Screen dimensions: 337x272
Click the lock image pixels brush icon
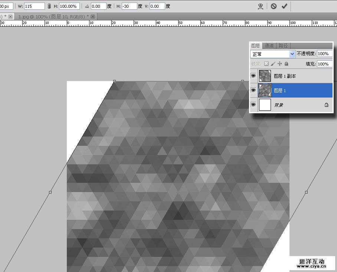(273, 64)
